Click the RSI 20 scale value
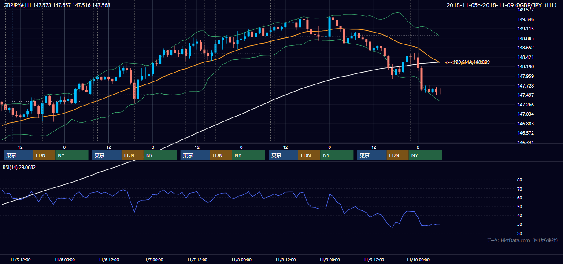The width and height of the screenshot is (563, 264). pyautogui.click(x=520, y=233)
